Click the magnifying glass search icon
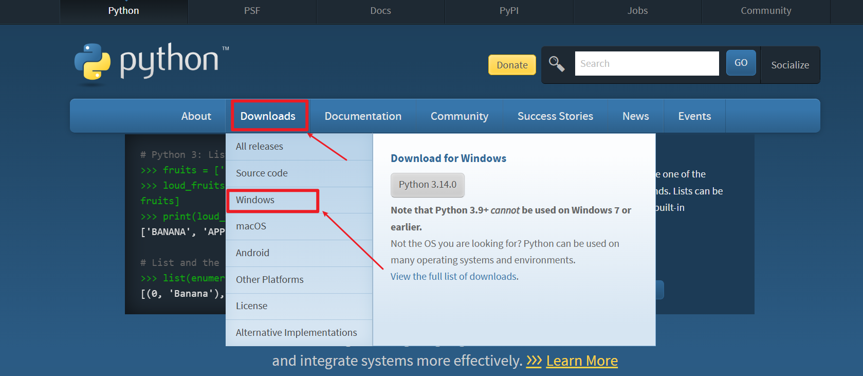This screenshot has height=376, width=863. click(557, 64)
